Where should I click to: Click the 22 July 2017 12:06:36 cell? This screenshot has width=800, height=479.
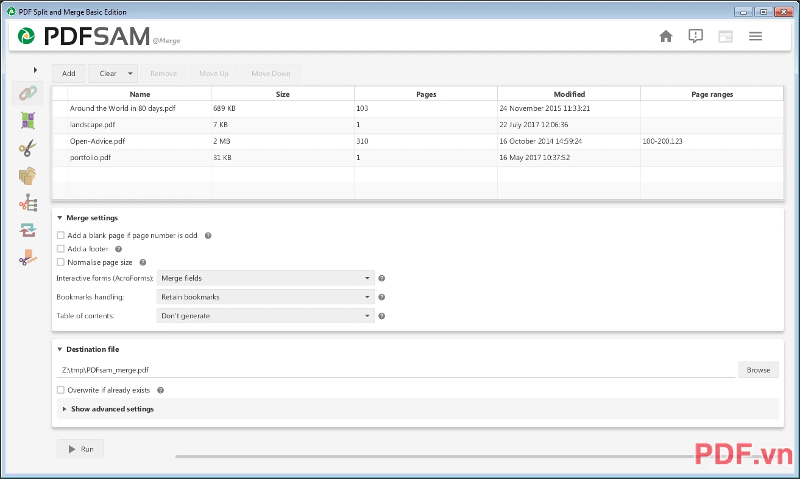pos(569,125)
